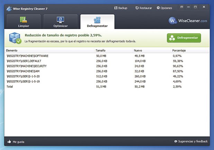Click the 32,0 KB cell
This screenshot has width=214, height=150.
coord(139,71)
